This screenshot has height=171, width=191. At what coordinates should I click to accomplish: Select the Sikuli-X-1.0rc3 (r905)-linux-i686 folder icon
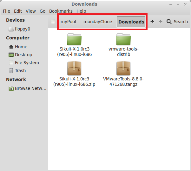coord(74,39)
